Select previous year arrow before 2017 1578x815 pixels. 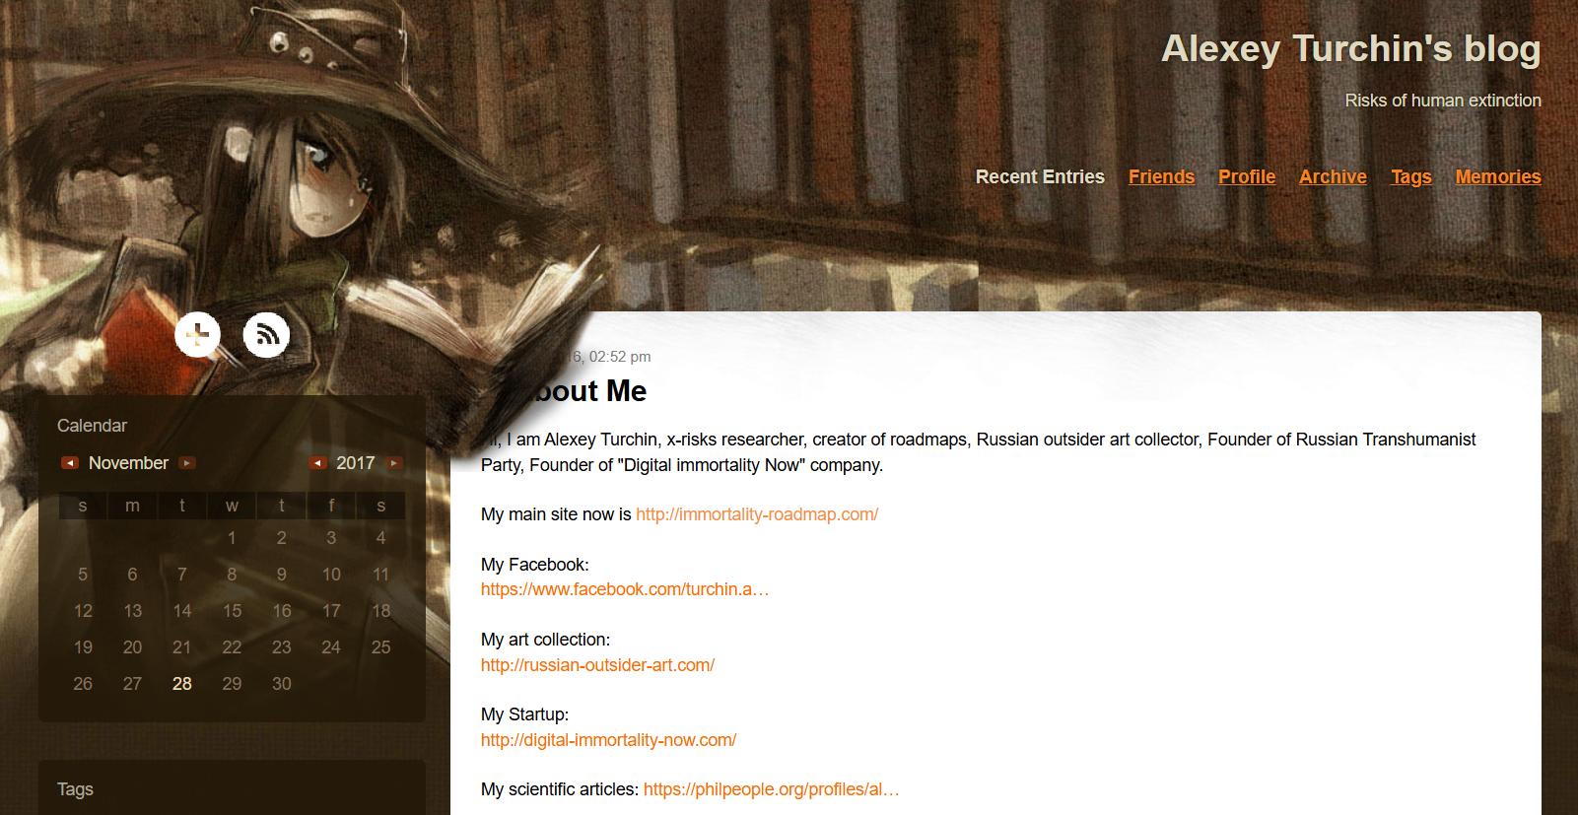coord(317,463)
